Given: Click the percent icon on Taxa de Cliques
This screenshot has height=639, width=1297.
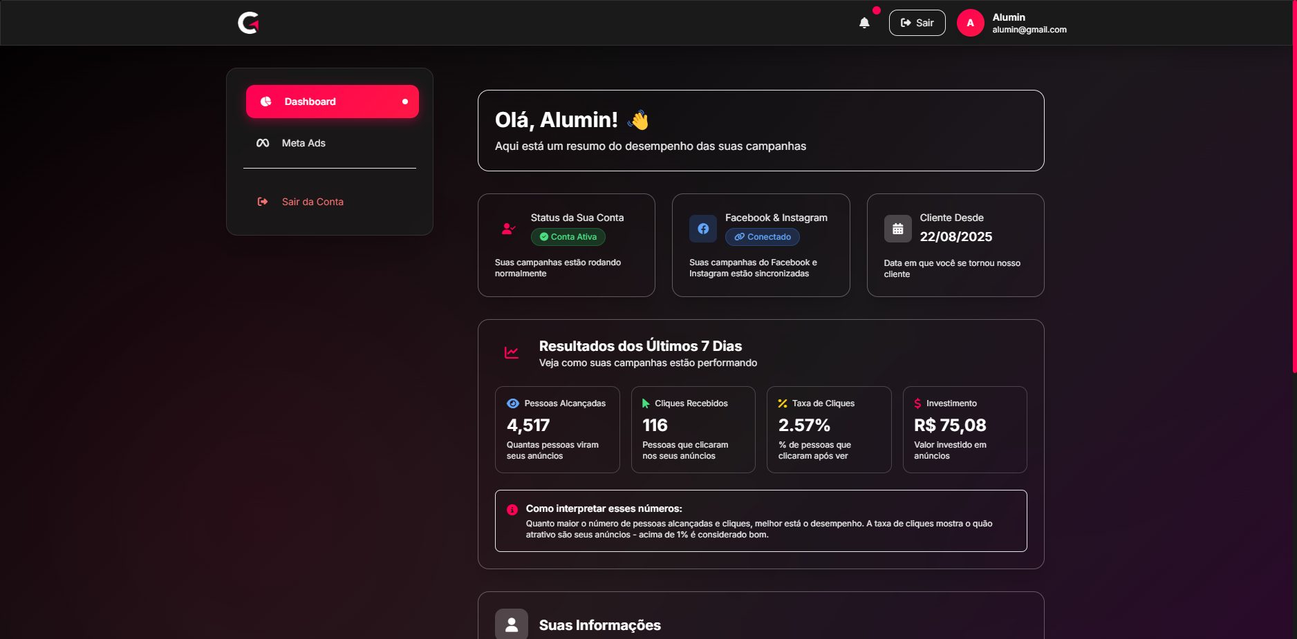Looking at the screenshot, I should (x=783, y=403).
